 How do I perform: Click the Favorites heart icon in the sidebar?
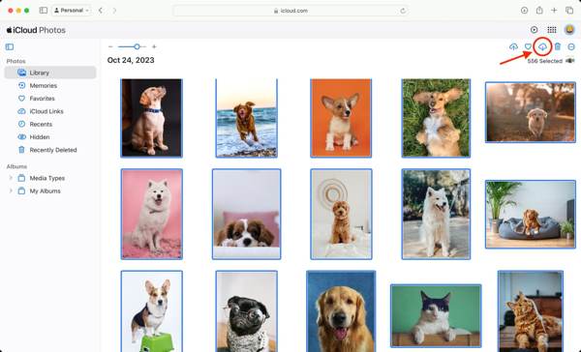[22, 99]
